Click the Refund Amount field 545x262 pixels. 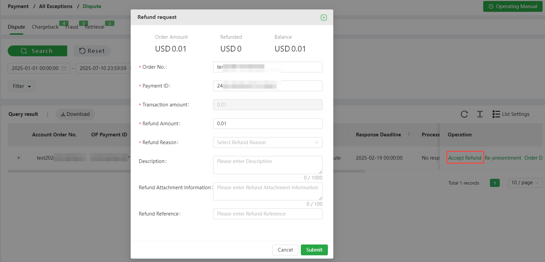tap(267, 124)
